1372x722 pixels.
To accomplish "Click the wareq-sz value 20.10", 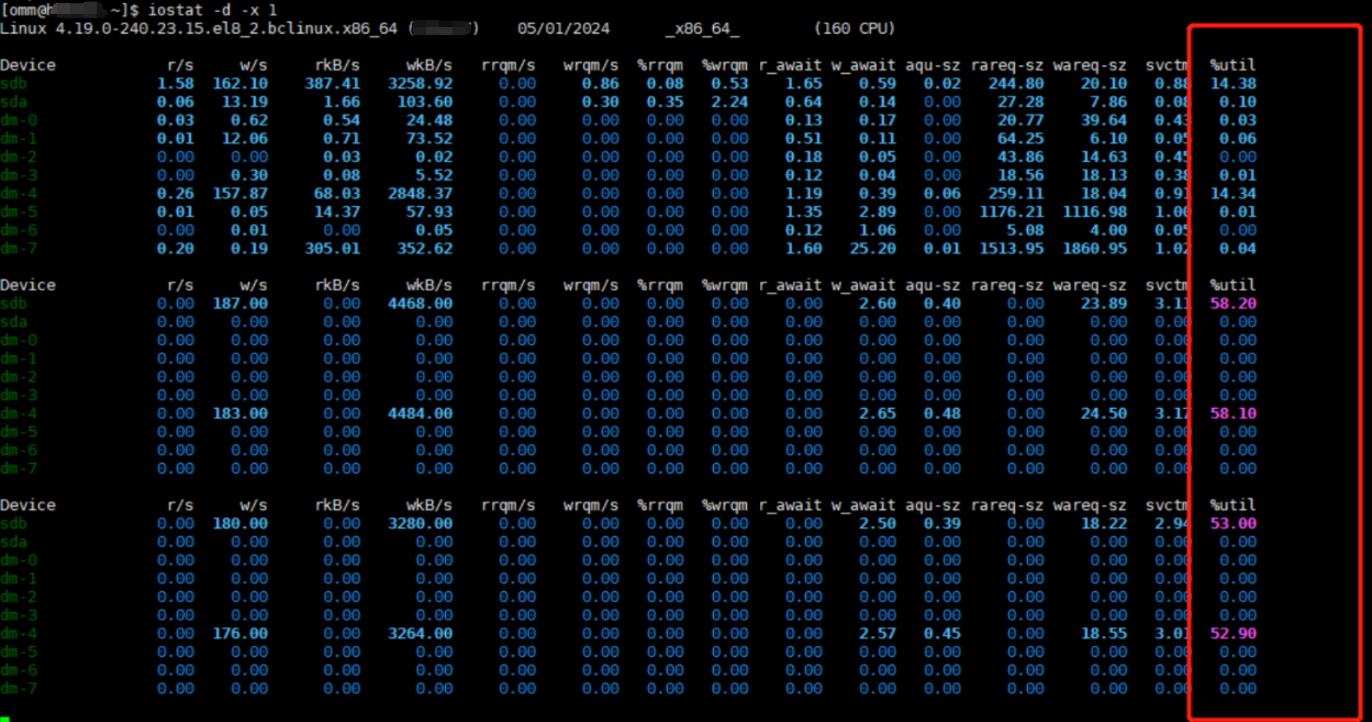I will (1104, 83).
